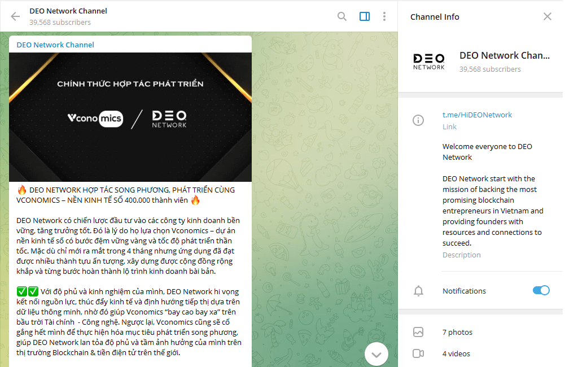Click the green checkmark emojis in the message

click(x=28, y=291)
